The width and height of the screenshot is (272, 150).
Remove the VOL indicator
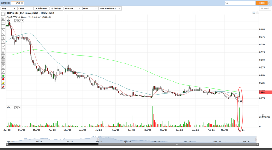pos(19,107)
